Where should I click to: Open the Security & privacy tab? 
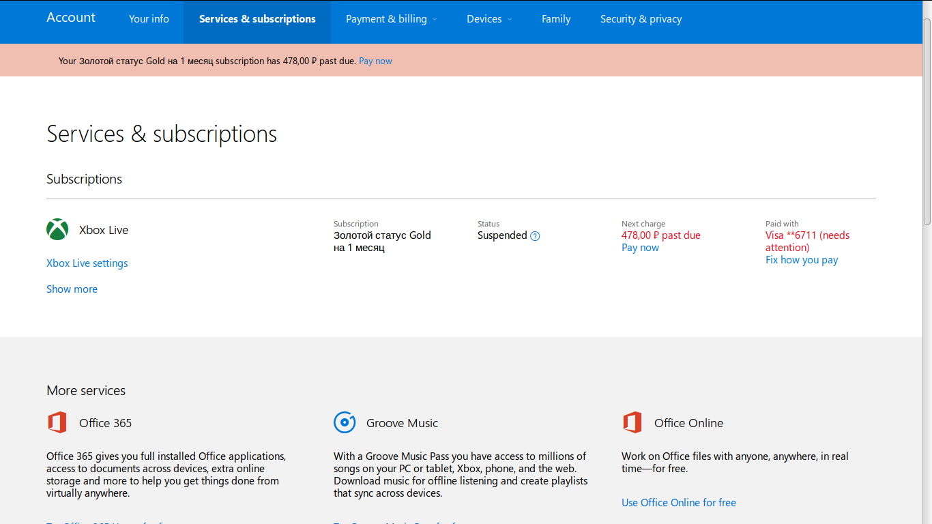(641, 19)
